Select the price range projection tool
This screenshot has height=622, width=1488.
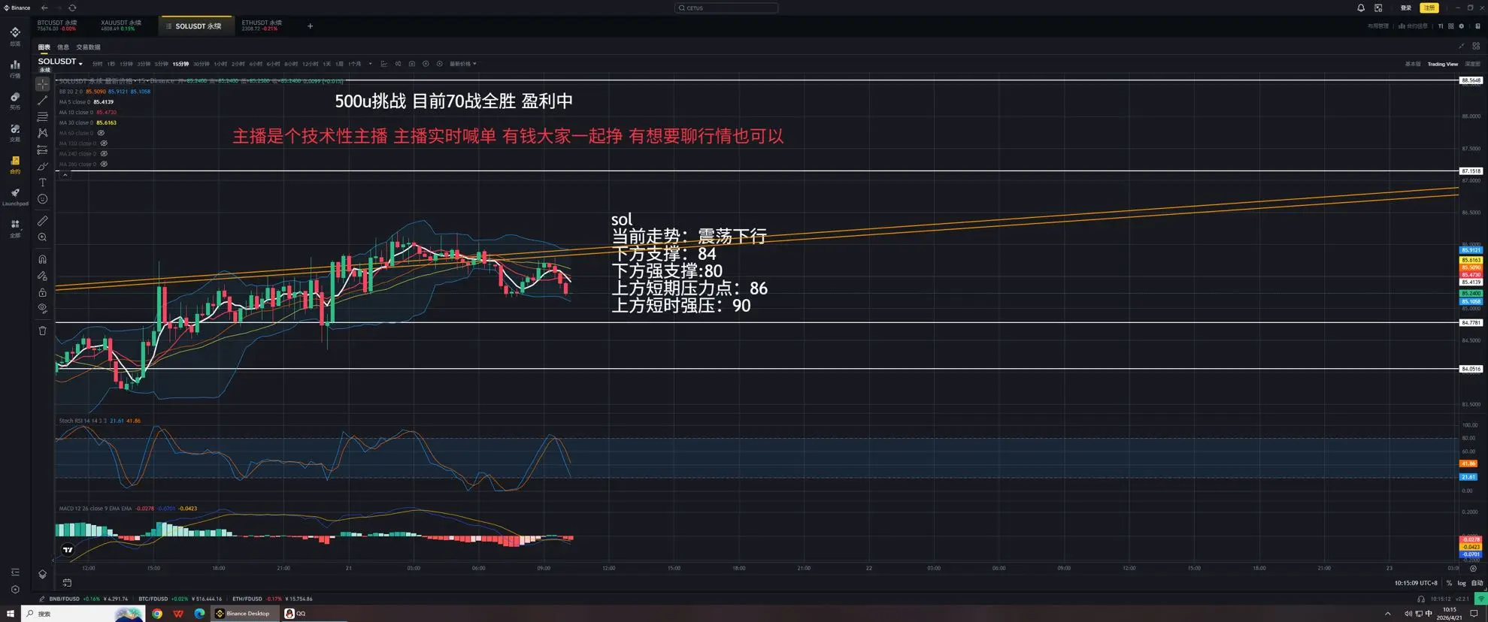coord(42,150)
